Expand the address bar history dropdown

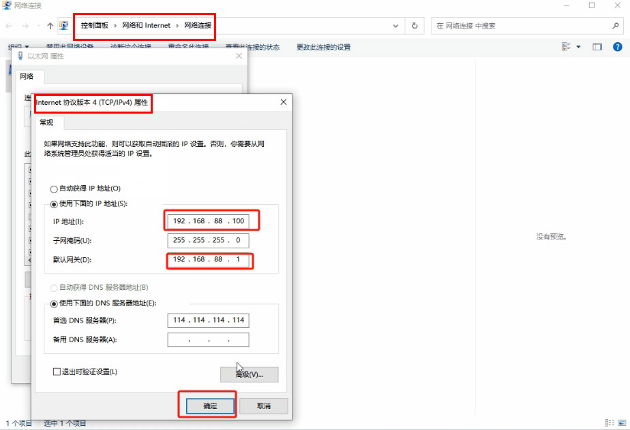click(396, 26)
